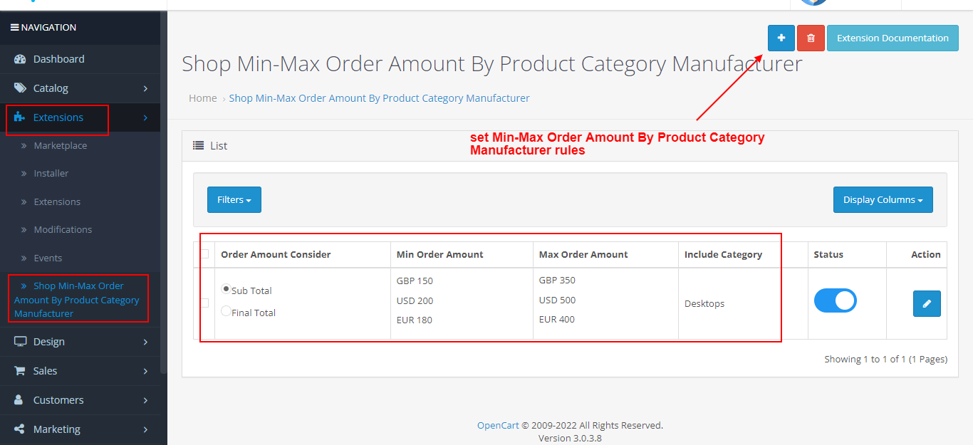Follow the OpenCart copyright link

click(x=497, y=424)
